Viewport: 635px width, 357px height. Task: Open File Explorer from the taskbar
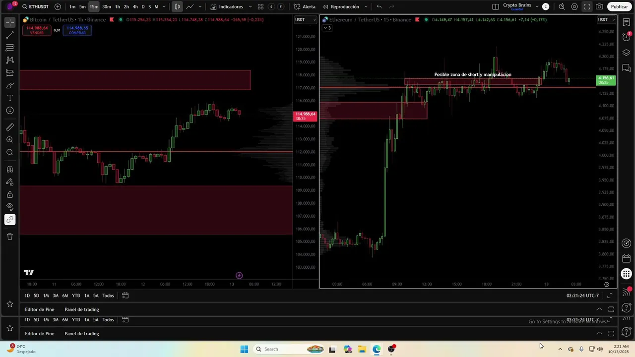(362, 349)
